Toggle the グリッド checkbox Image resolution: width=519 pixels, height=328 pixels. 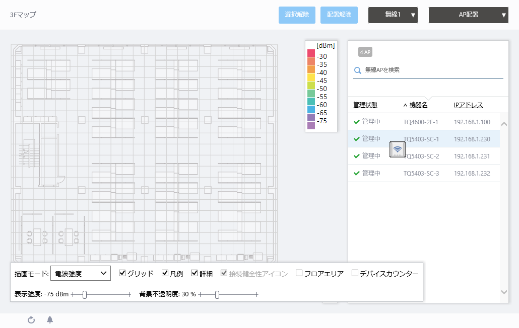122,273
